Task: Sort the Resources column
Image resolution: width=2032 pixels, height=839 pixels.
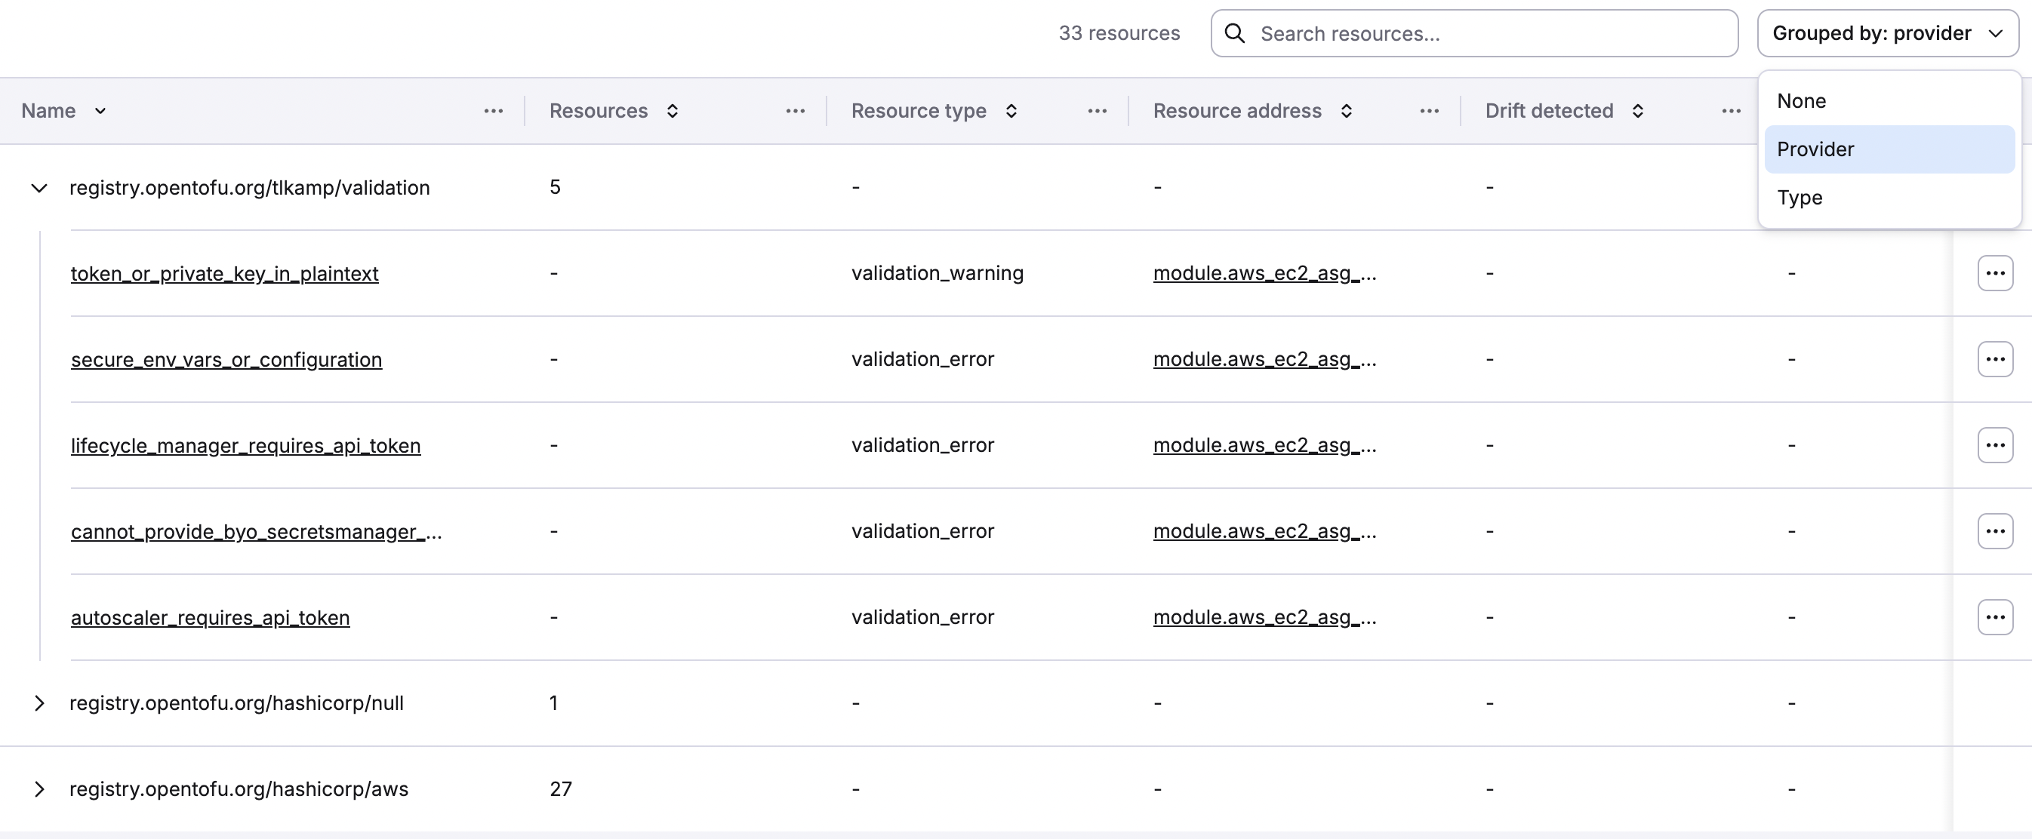Action: click(673, 111)
